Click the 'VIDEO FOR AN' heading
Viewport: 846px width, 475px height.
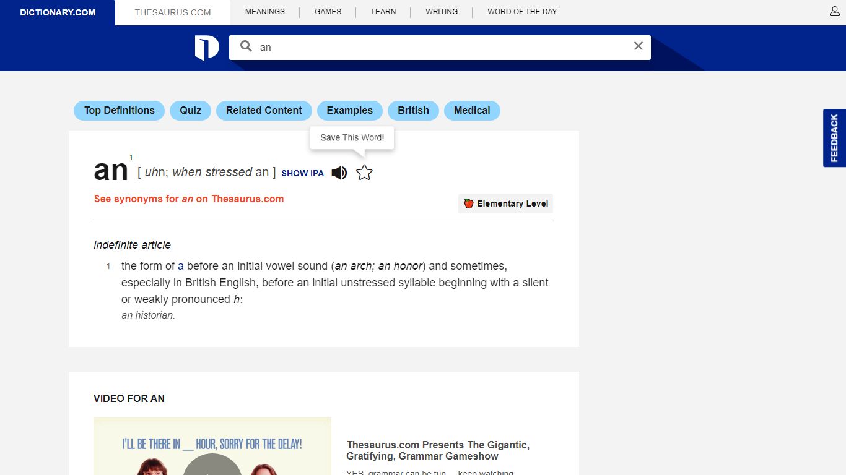[129, 398]
